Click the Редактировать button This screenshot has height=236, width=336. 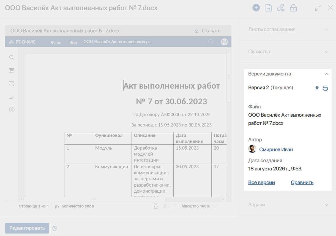[x=27, y=228]
